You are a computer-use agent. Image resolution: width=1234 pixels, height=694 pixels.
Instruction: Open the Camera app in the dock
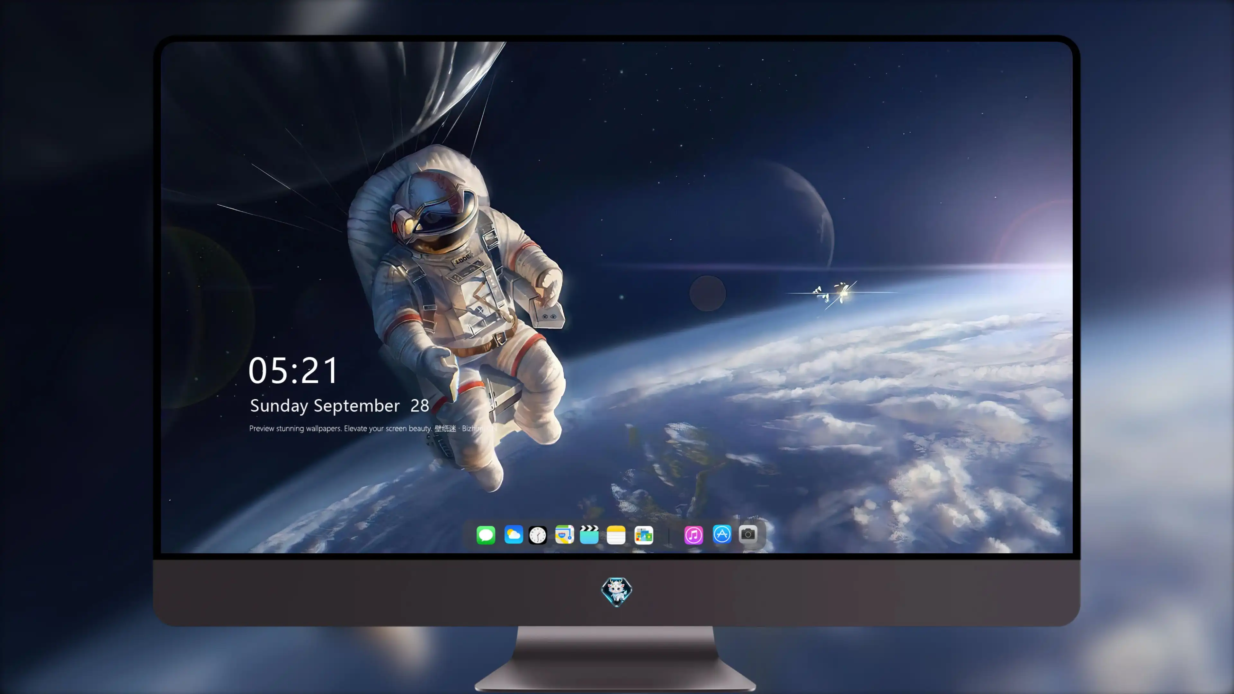[x=748, y=534]
